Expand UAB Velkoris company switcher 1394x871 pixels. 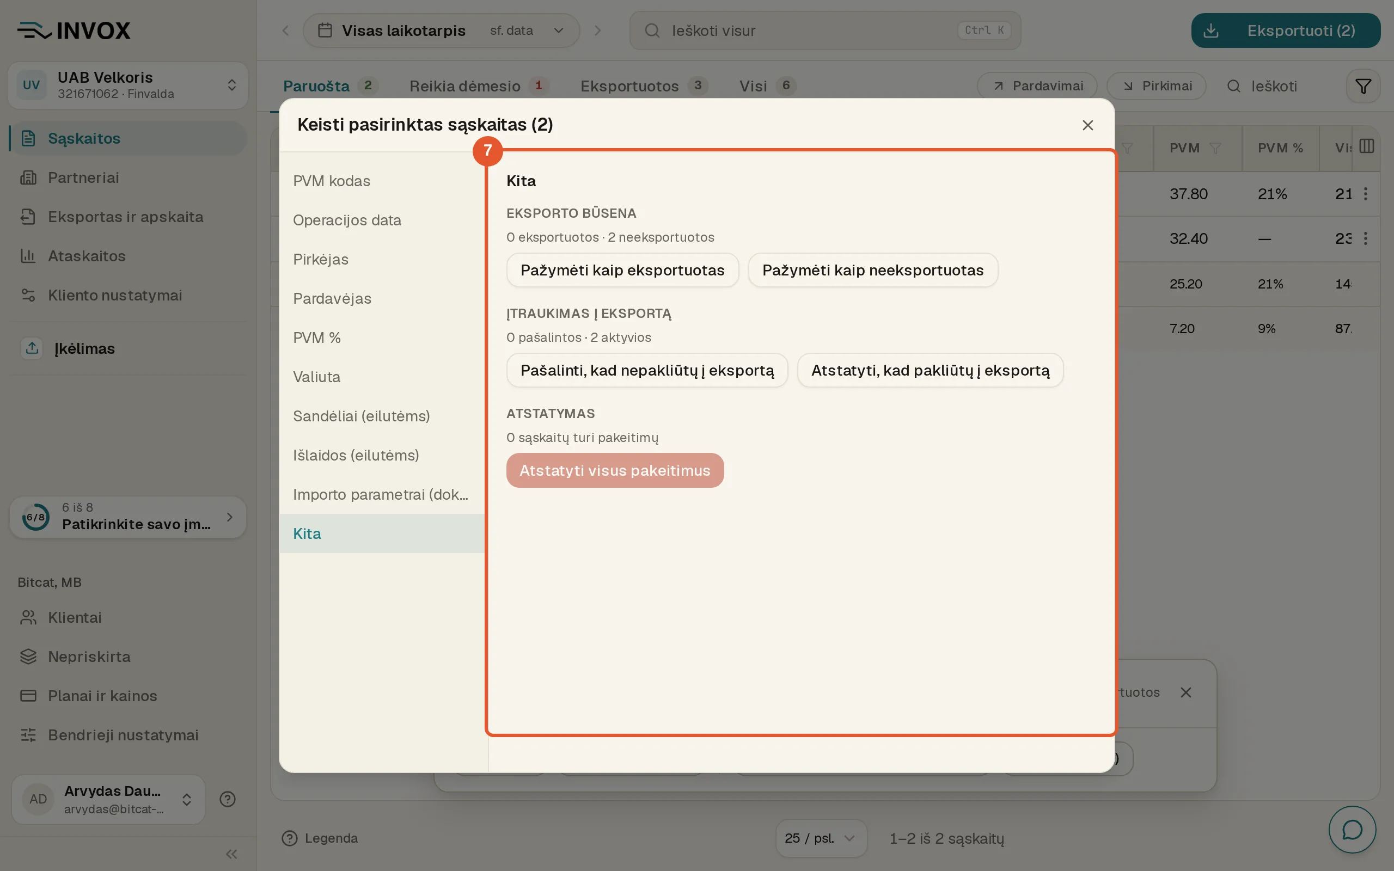(x=128, y=85)
